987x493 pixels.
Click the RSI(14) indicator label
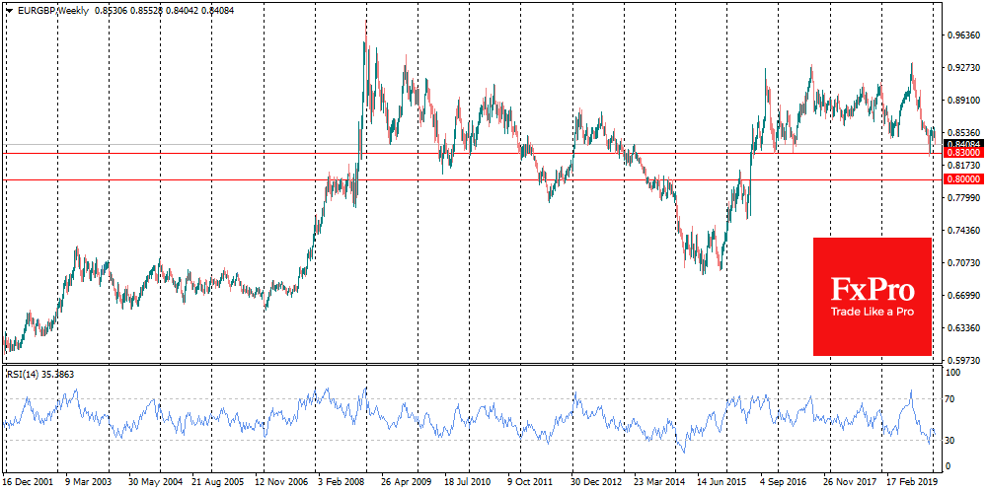(x=25, y=375)
